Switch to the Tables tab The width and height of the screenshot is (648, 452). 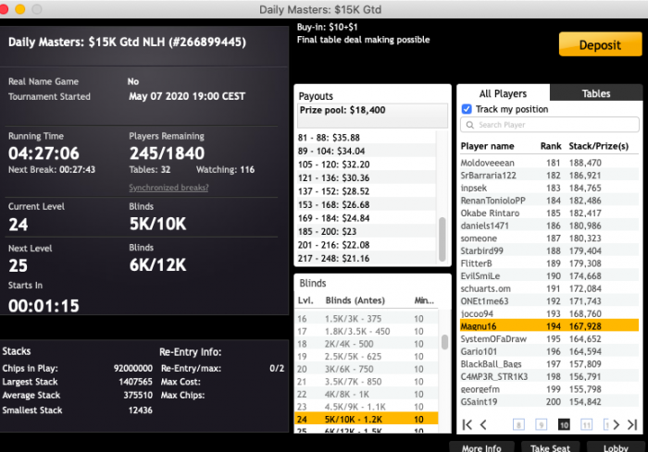(596, 93)
